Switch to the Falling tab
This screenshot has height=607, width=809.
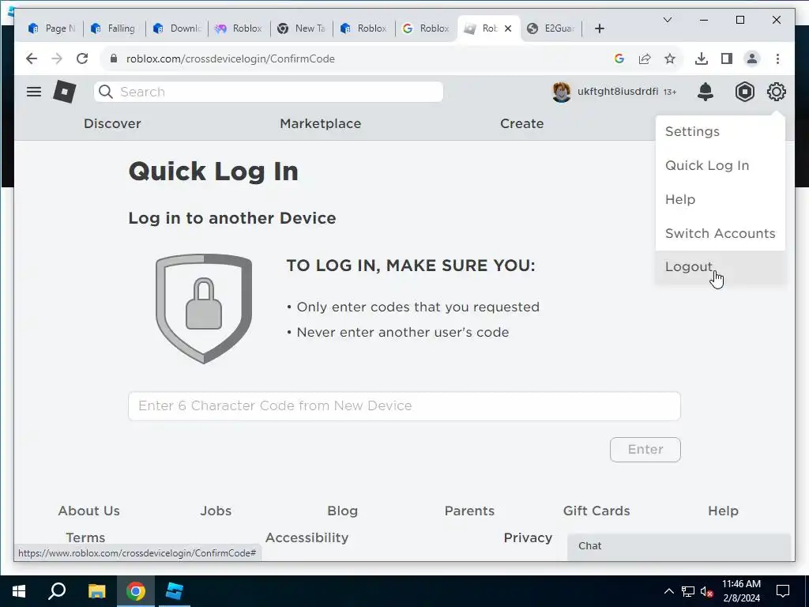pyautogui.click(x=115, y=28)
